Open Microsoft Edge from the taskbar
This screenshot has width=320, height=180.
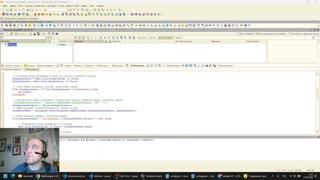tap(12, 176)
